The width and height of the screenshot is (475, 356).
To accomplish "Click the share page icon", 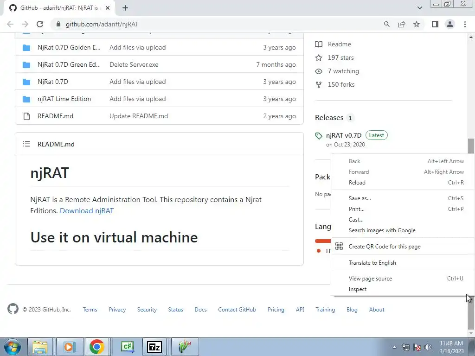I will [x=402, y=24].
